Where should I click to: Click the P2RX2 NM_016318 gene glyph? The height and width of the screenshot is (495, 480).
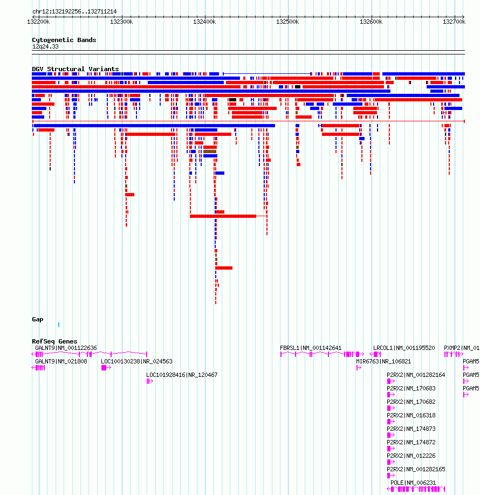[391, 422]
